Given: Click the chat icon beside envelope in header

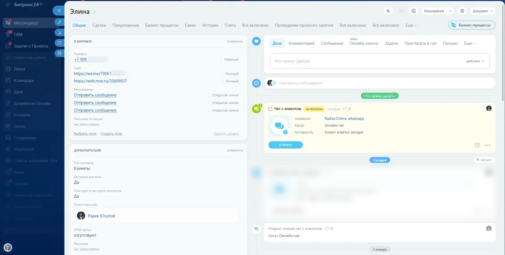Looking at the screenshot, I should pos(414,11).
